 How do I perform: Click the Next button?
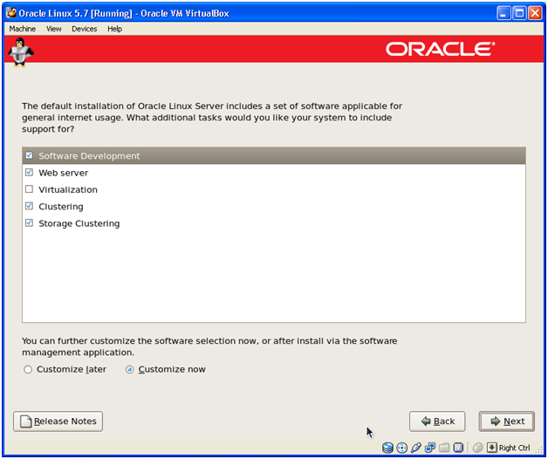click(506, 421)
